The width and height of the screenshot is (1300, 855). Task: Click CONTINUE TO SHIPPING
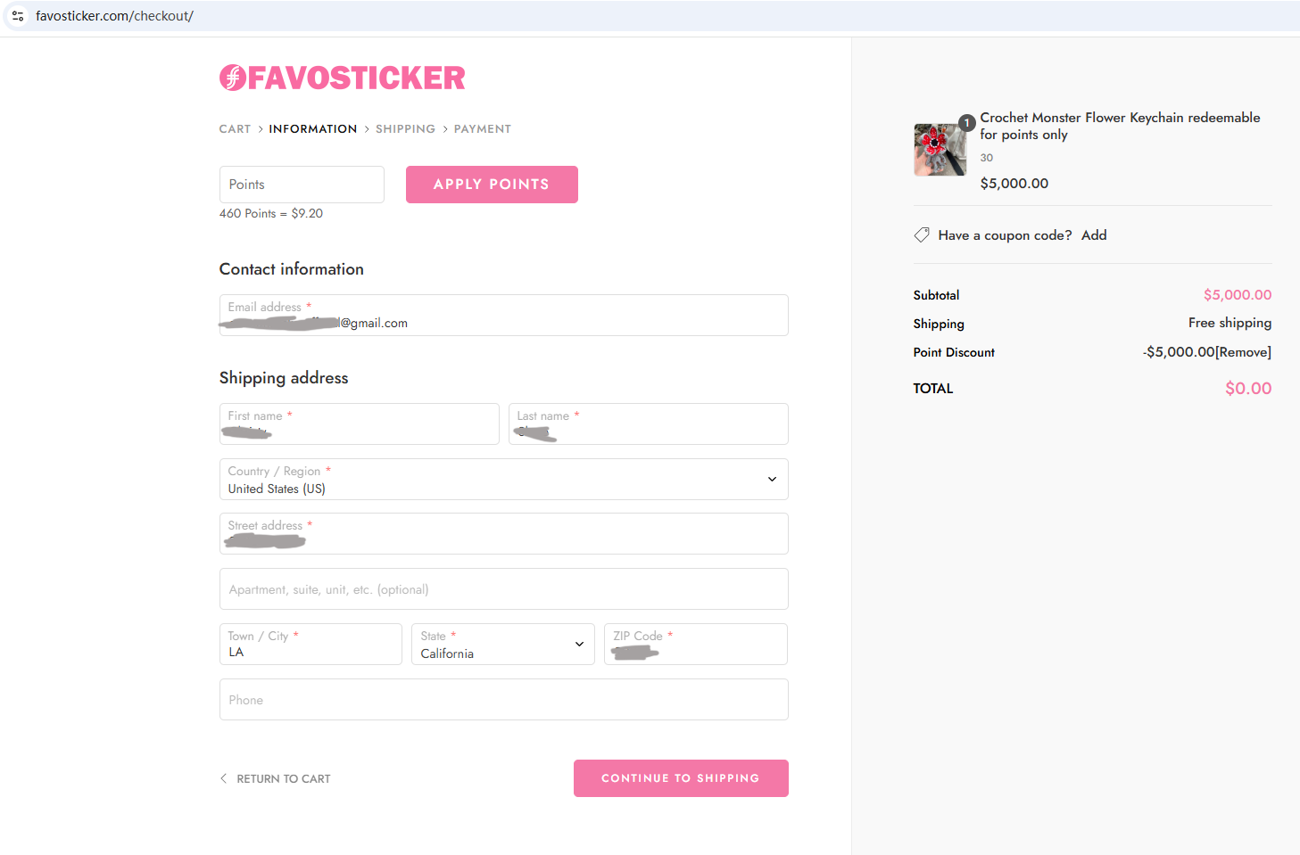pos(680,777)
